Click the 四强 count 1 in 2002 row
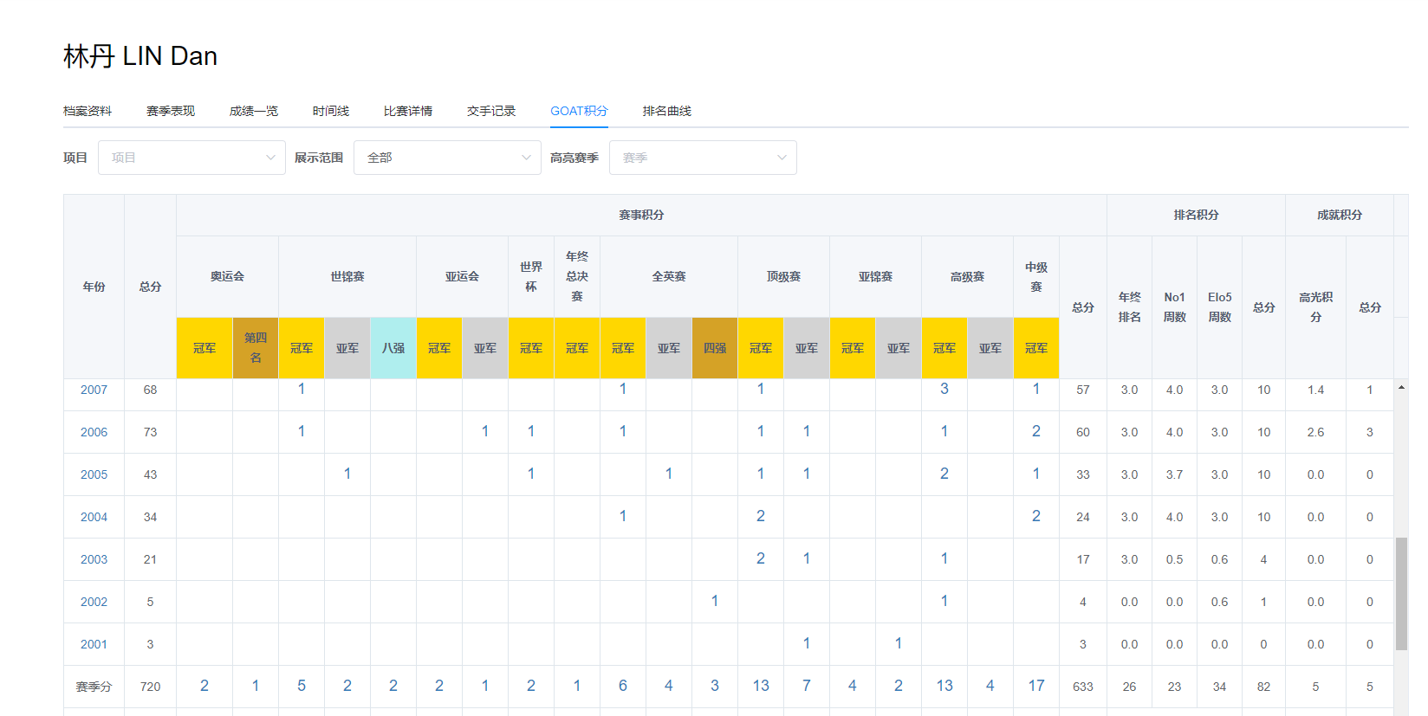The height and width of the screenshot is (716, 1428). pyautogui.click(x=715, y=601)
